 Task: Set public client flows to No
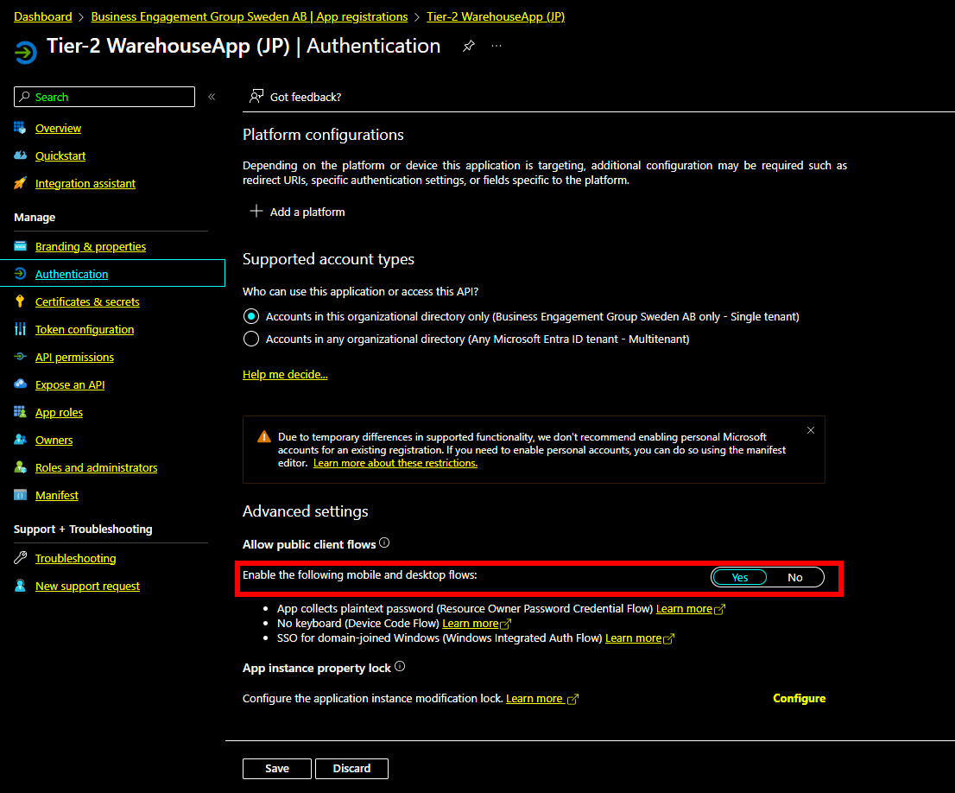pos(794,577)
